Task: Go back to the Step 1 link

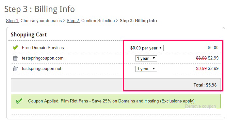Action: pyautogui.click(x=13, y=20)
